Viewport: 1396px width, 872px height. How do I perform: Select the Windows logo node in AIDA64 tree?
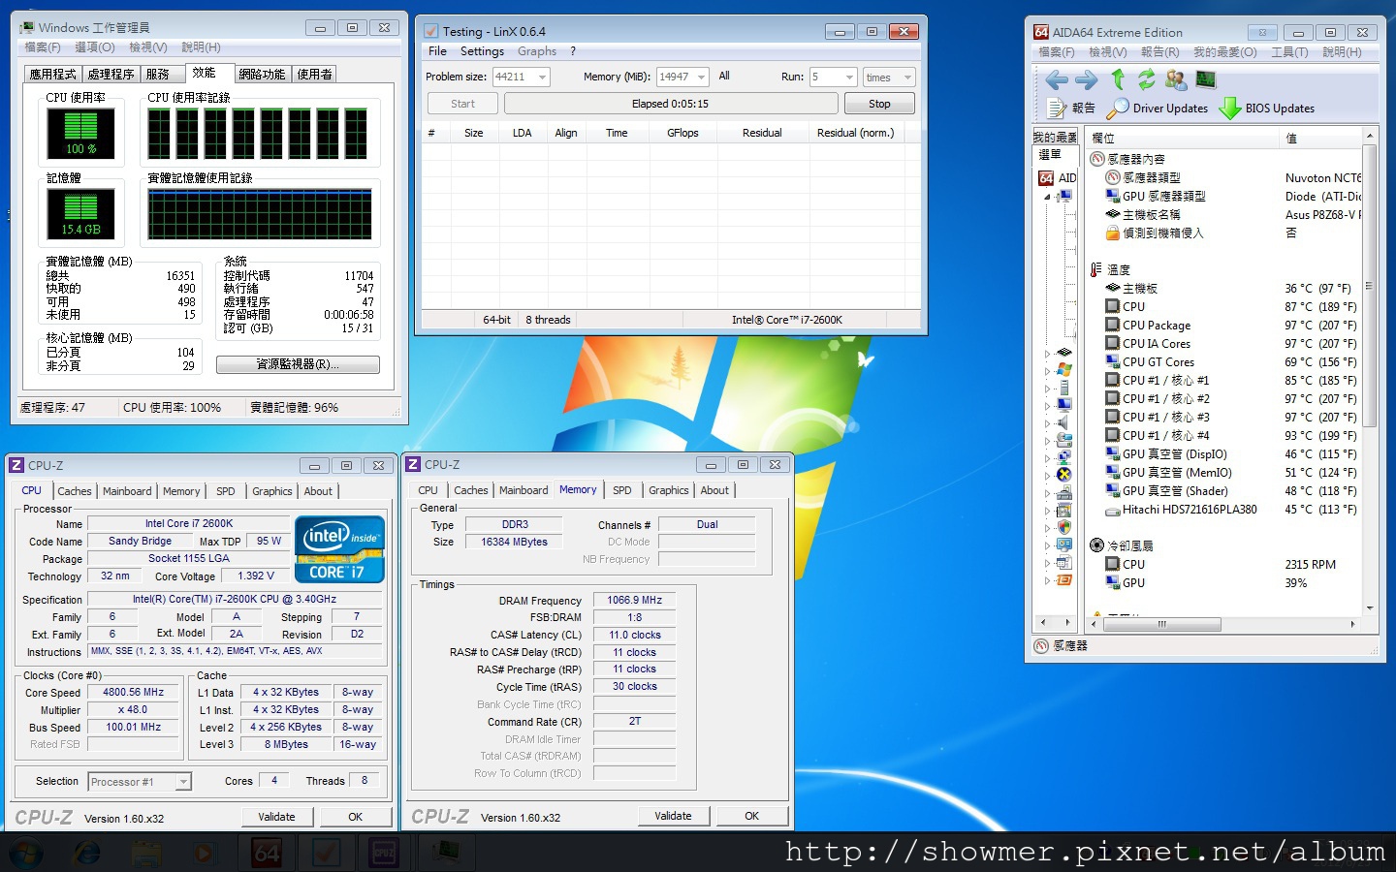(x=1064, y=369)
